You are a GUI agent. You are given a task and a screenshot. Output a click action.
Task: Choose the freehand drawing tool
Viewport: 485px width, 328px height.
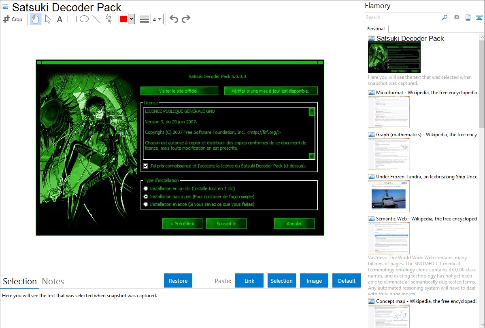click(x=108, y=19)
